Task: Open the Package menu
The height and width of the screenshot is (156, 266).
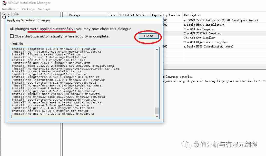Action: click(x=28, y=9)
